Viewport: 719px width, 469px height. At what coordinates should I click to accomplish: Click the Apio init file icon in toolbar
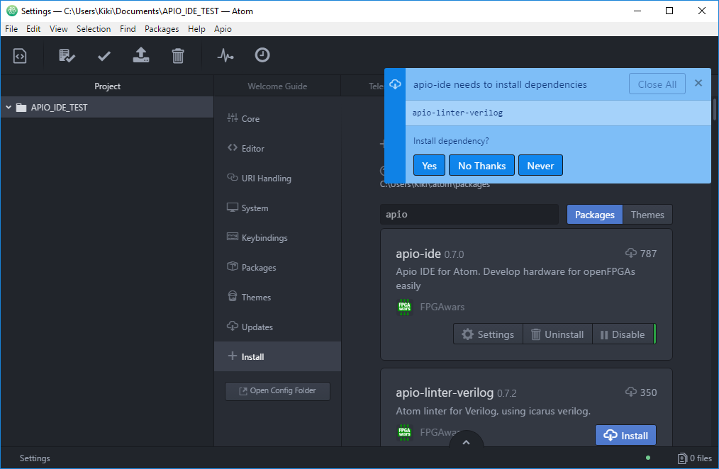click(x=20, y=56)
